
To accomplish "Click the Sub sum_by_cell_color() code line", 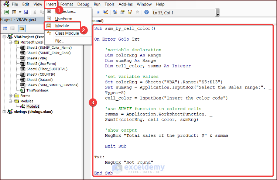I will tap(125, 28).
